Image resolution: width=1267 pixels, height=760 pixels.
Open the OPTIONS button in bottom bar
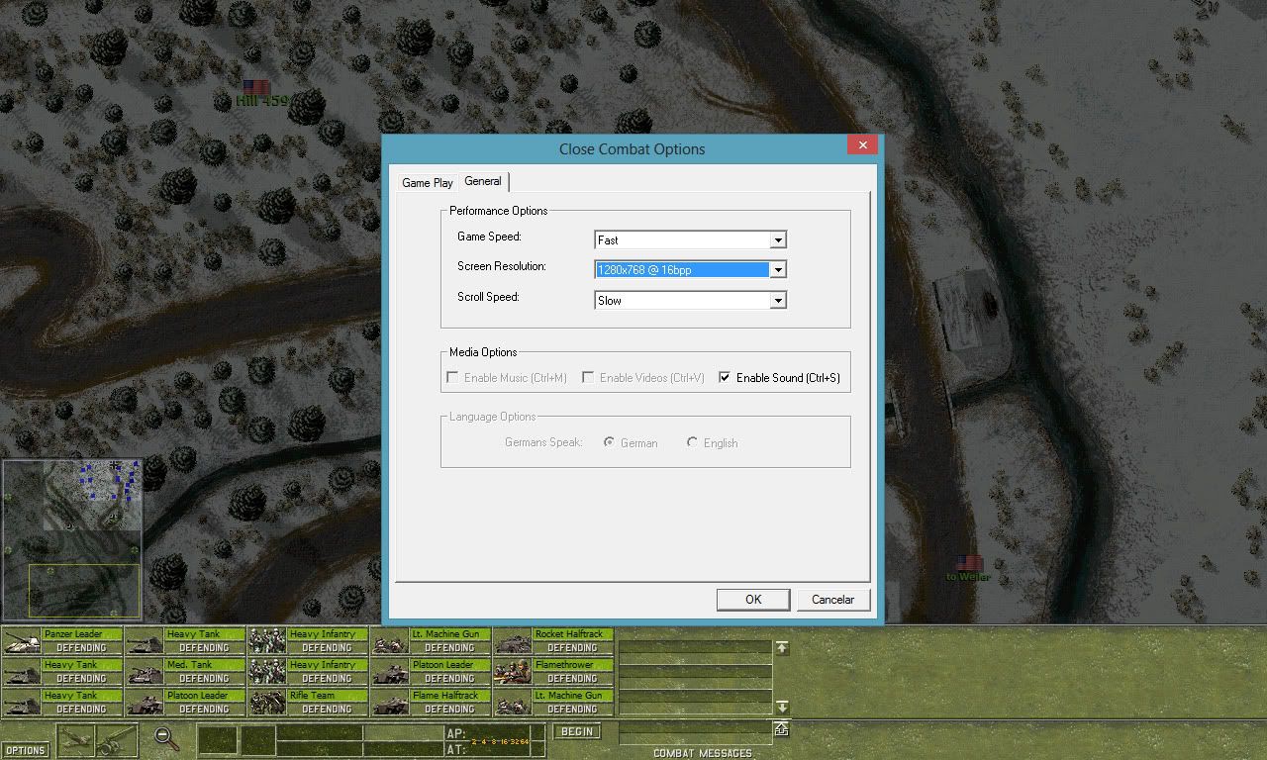point(25,750)
